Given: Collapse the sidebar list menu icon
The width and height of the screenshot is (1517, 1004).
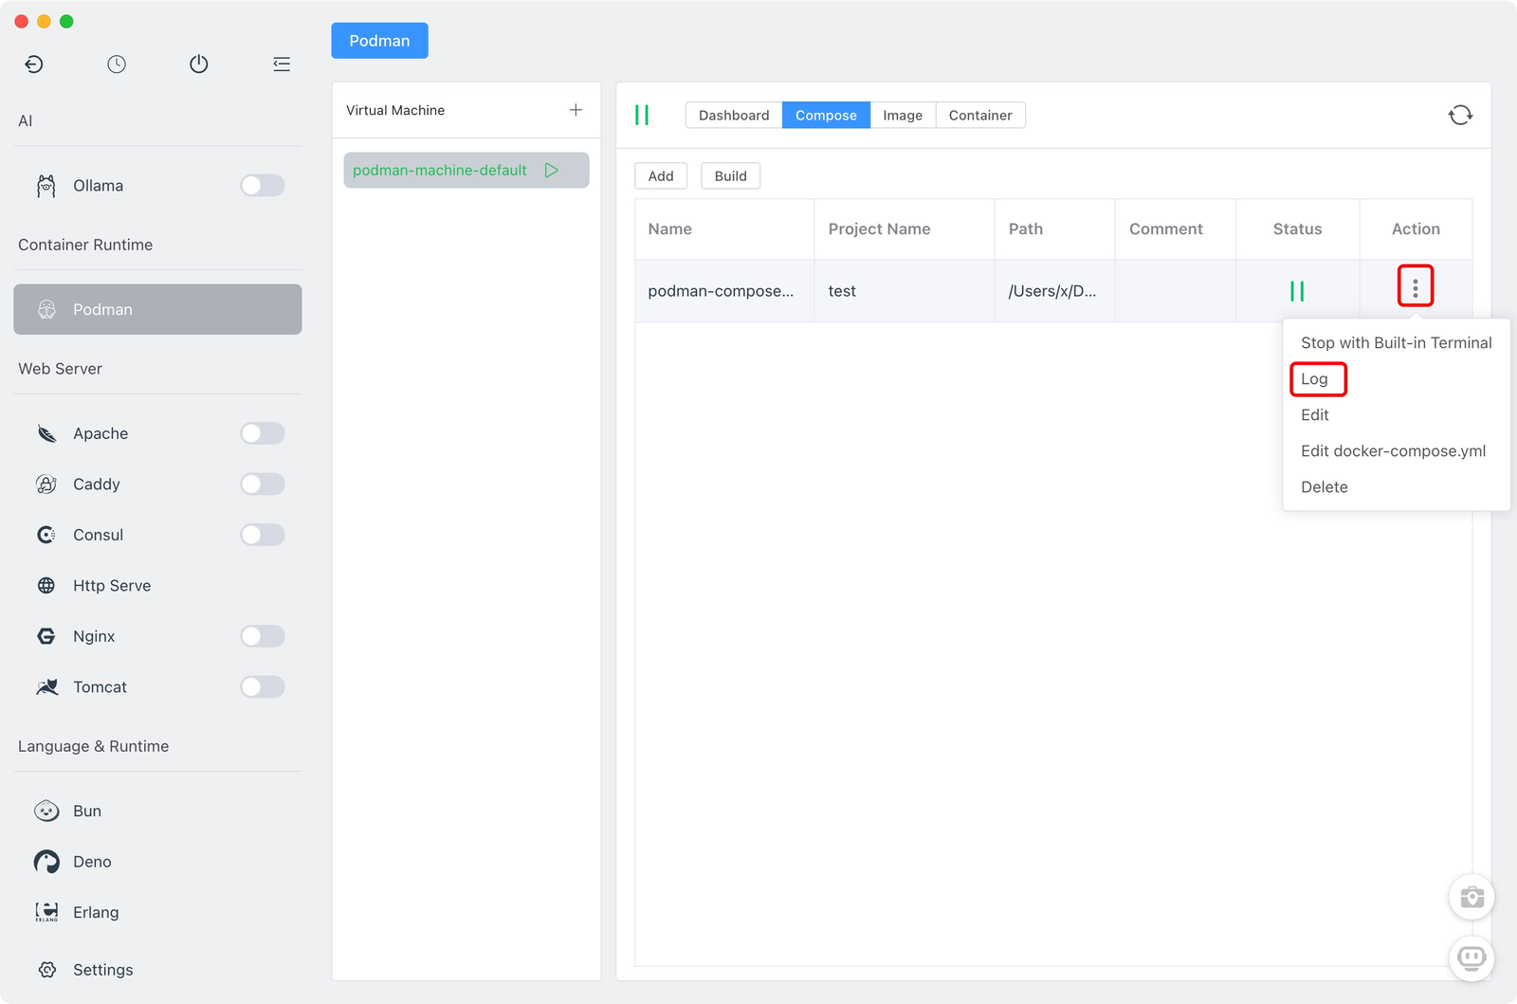Looking at the screenshot, I should pos(282,64).
